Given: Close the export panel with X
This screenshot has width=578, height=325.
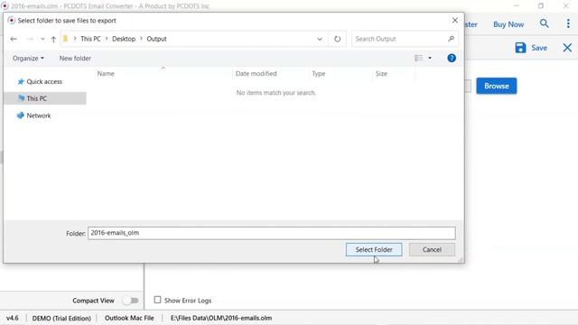Looking at the screenshot, I should click(567, 48).
